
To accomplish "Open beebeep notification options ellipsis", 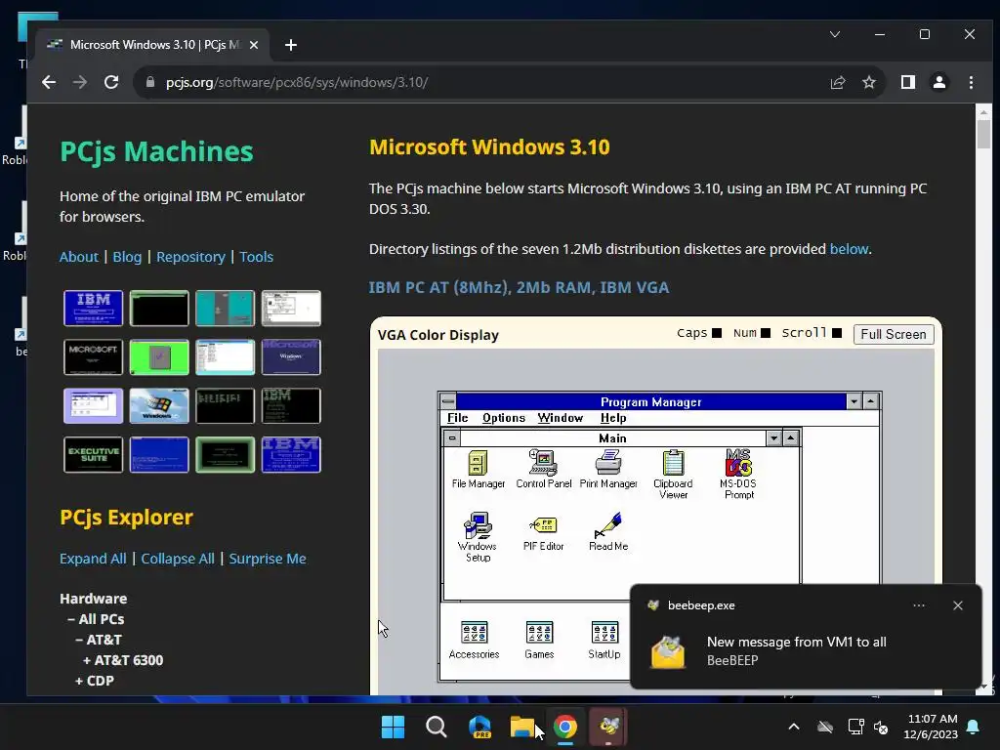I will coord(918,605).
